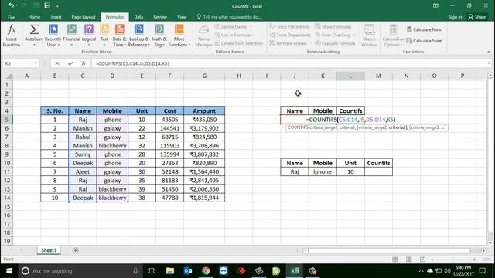Screen dimensions: 495x278
Task: Open More Functions menu
Action: point(179,36)
